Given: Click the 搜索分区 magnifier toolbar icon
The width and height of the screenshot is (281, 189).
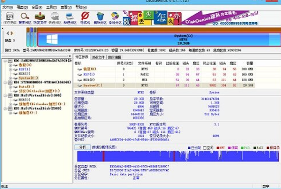Looking at the screenshot, I should coord(25,18).
